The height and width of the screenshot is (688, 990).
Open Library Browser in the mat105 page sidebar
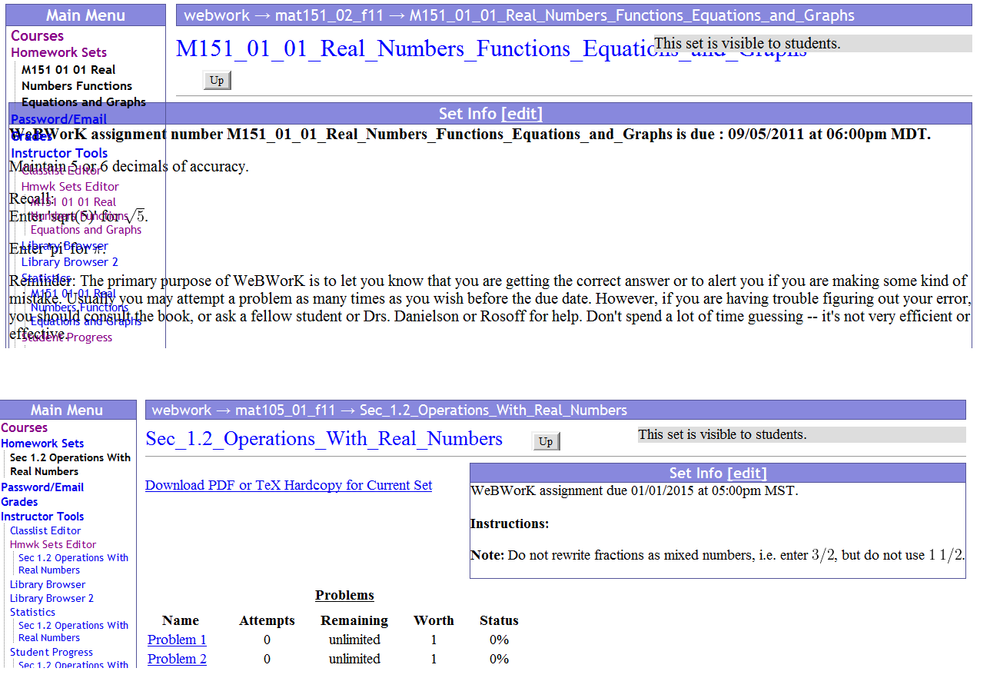pyautogui.click(x=48, y=584)
